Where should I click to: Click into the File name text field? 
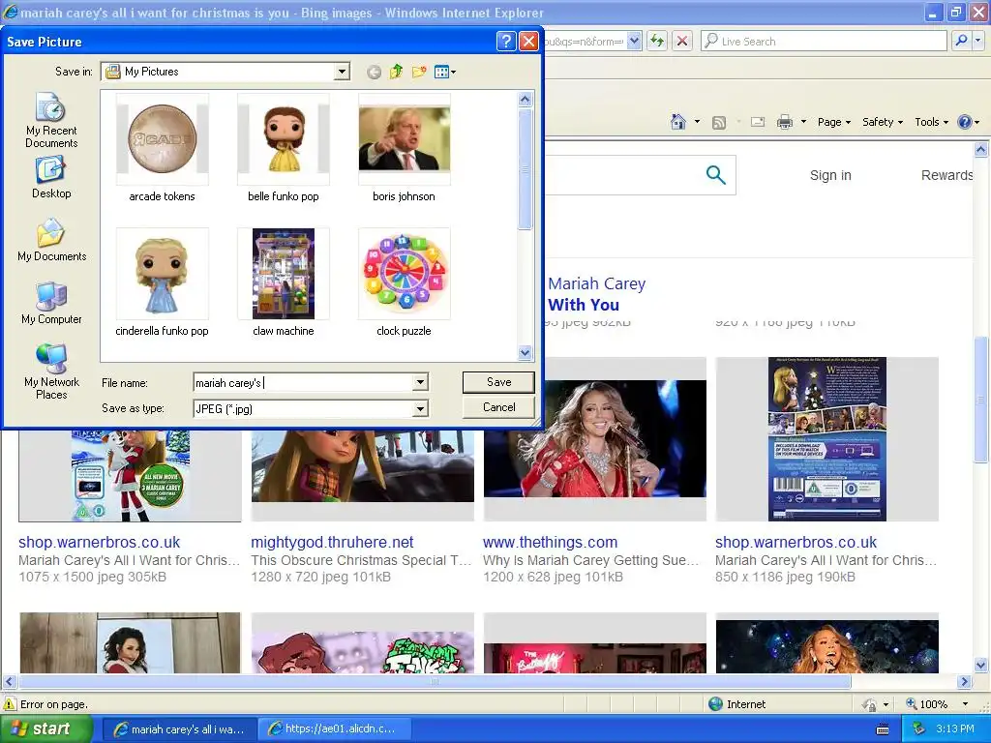[303, 382]
